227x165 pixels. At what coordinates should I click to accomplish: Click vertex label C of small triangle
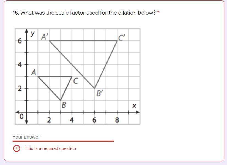click(x=76, y=81)
